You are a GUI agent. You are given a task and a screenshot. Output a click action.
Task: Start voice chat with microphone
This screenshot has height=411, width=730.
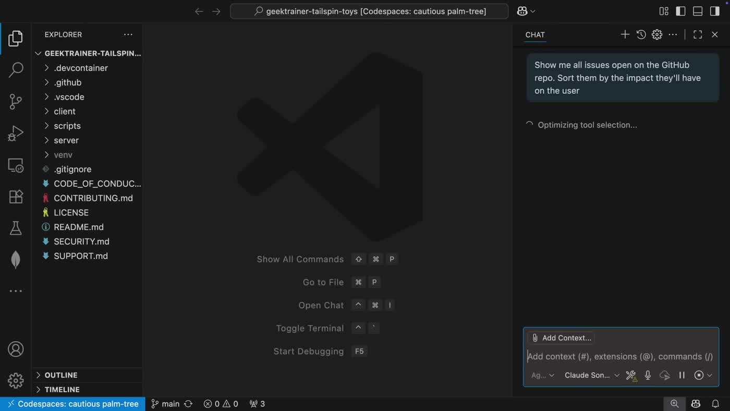(x=648, y=375)
